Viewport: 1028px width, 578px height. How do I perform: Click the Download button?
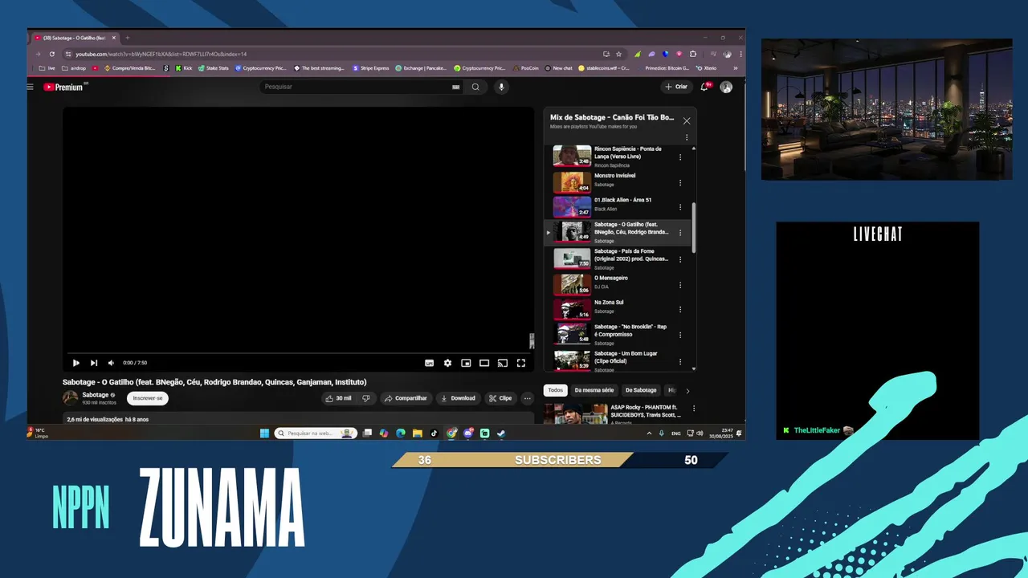point(459,398)
